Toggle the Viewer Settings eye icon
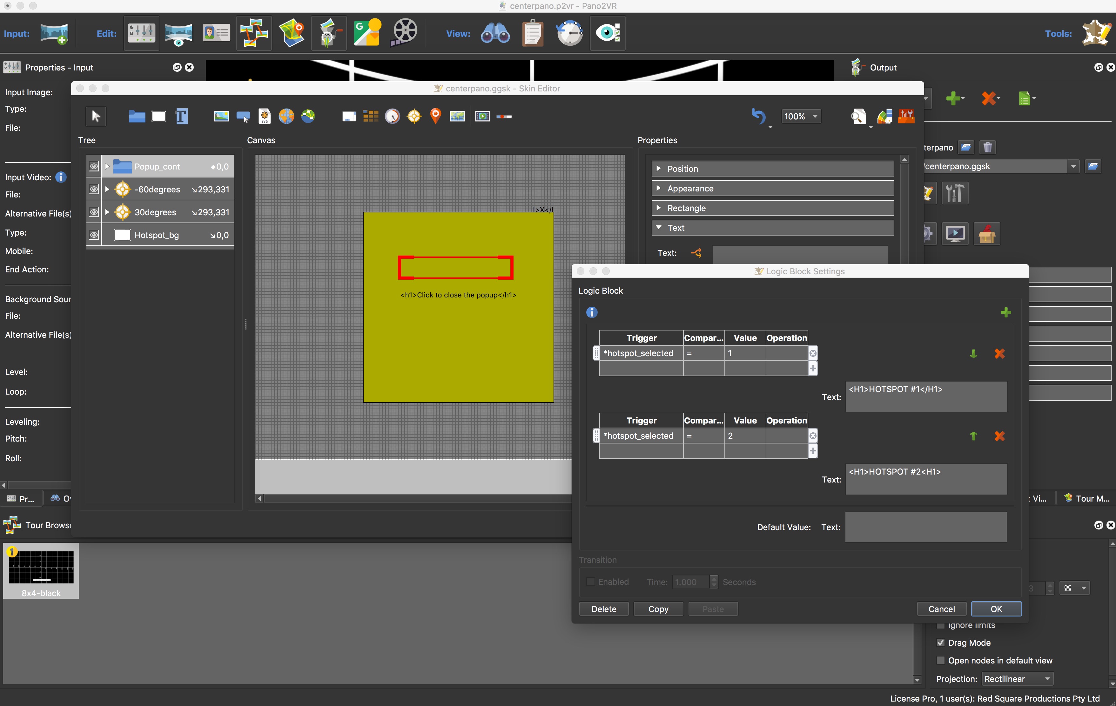 pyautogui.click(x=608, y=33)
